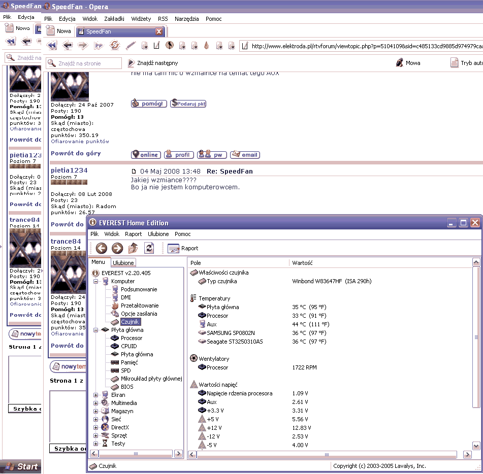Close the SpeedFan tab in Opera

[158, 31]
